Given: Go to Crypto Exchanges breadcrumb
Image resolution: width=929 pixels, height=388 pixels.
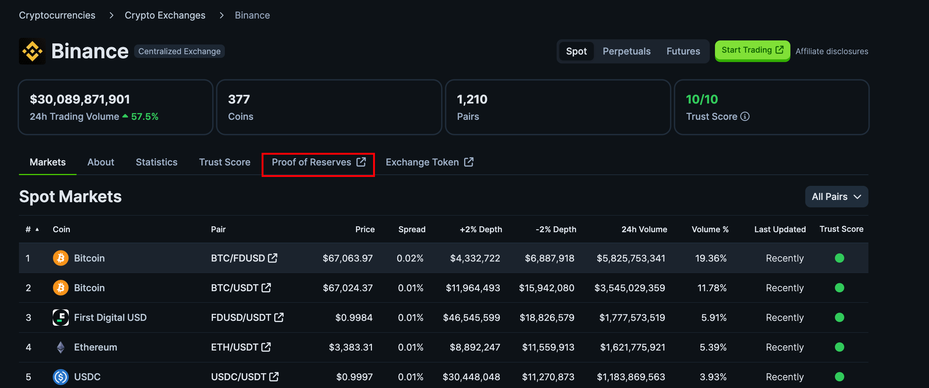Looking at the screenshot, I should [165, 15].
